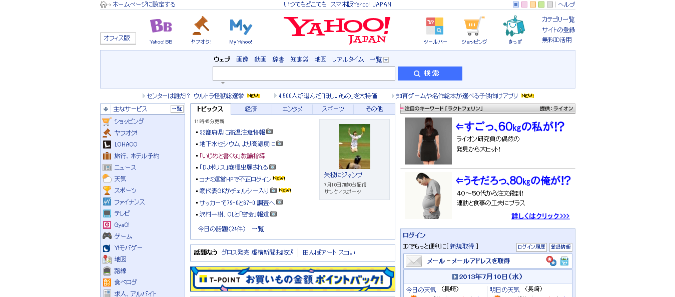Click the ショッピング cart icon in sidebar
The width and height of the screenshot is (675, 297).
tap(107, 121)
